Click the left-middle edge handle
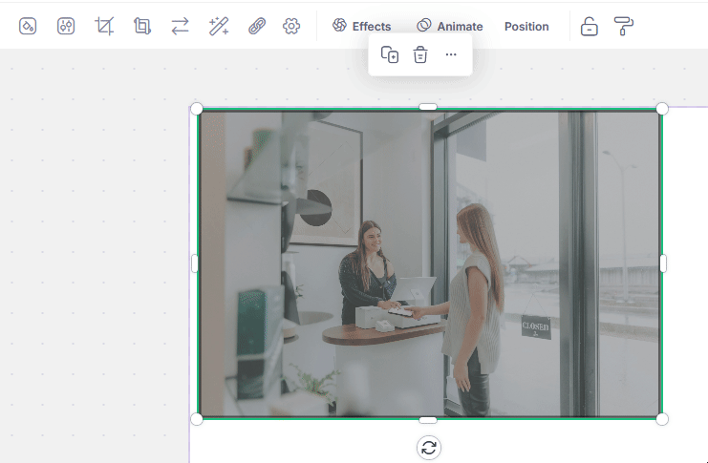The width and height of the screenshot is (708, 463). (x=195, y=263)
